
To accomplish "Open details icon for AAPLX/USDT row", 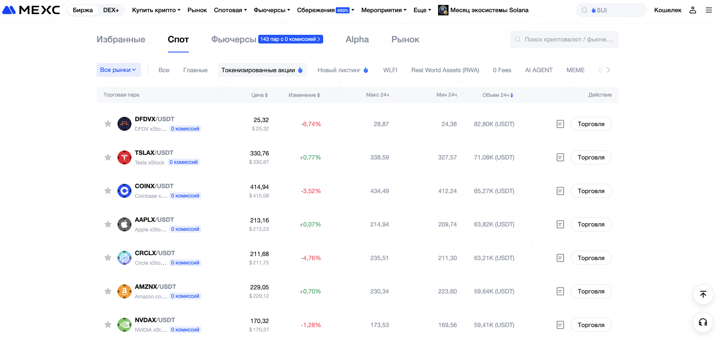I will coord(560,224).
